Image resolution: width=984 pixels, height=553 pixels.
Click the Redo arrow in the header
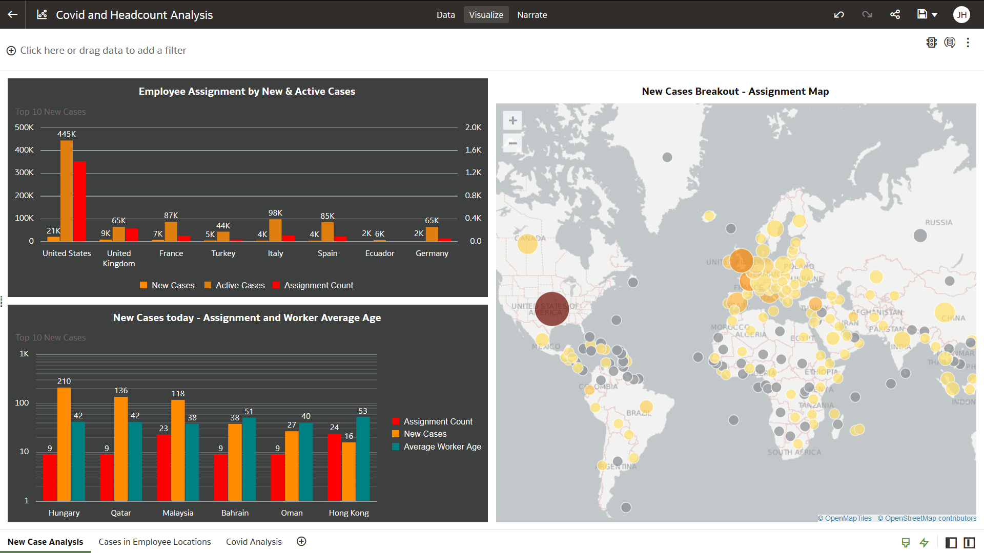pos(867,14)
